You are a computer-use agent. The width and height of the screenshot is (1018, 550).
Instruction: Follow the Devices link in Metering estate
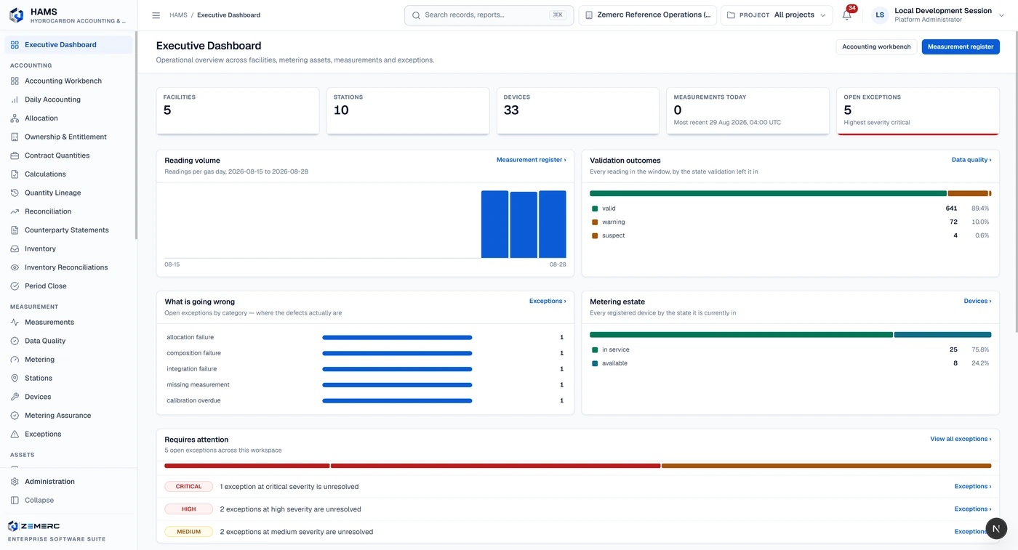977,301
